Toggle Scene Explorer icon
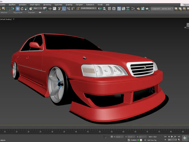 [109, 9]
